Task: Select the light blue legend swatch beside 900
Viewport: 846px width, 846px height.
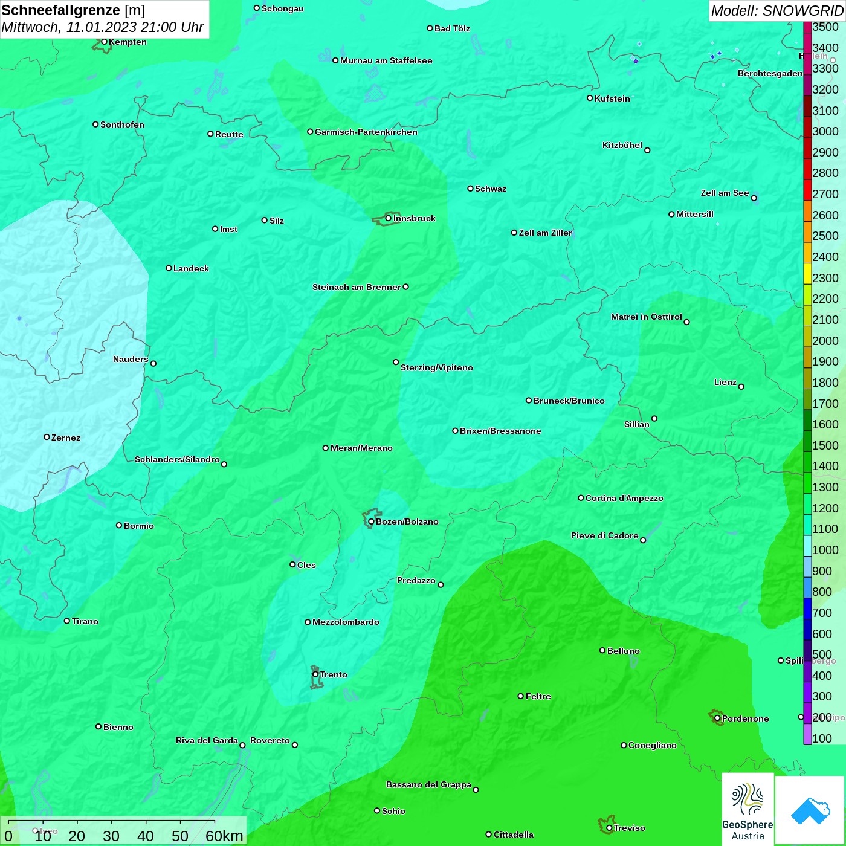Action: [x=807, y=567]
